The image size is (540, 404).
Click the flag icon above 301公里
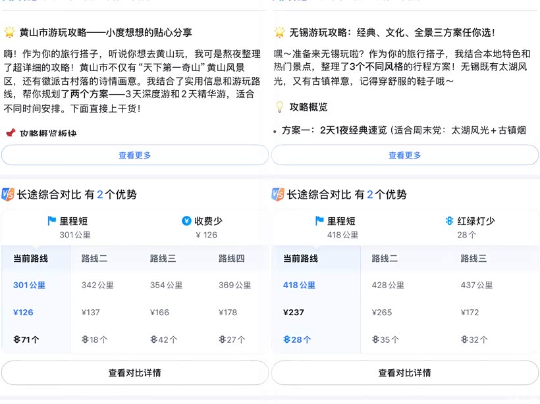pyautogui.click(x=52, y=221)
